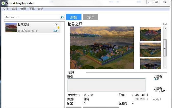This screenshot has height=108, width=172.
Task: Select the third, partly hidden preview thumbnail
Action: pyautogui.click(x=151, y=63)
